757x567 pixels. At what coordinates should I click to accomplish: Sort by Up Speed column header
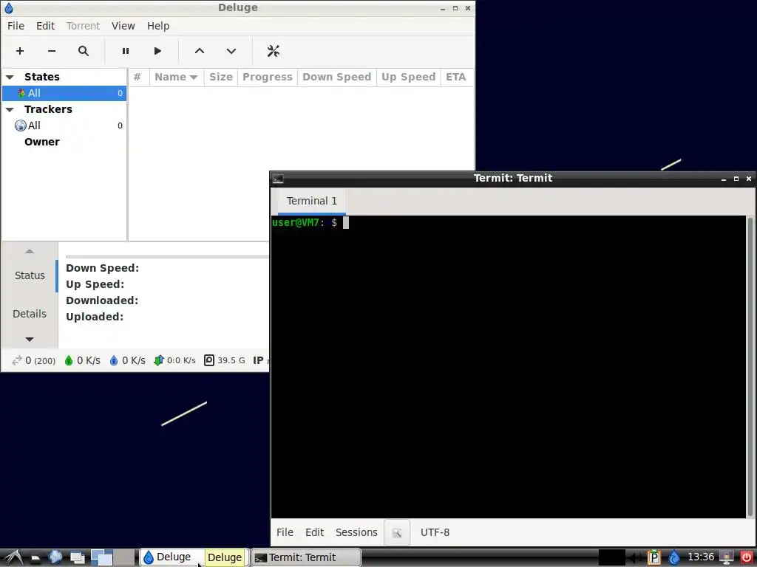pyautogui.click(x=408, y=77)
